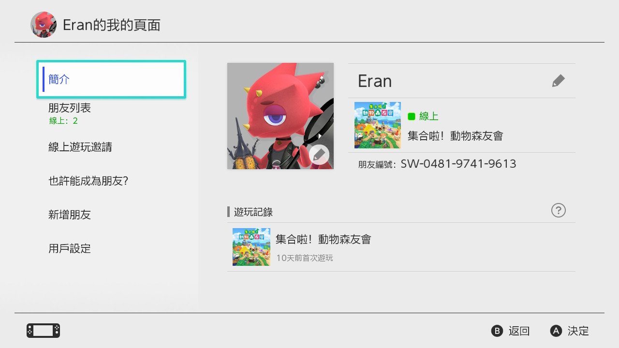The image size is (619, 348).
Task: Open 線上遊玩邀請 in the sidebar
Action: tap(111, 147)
